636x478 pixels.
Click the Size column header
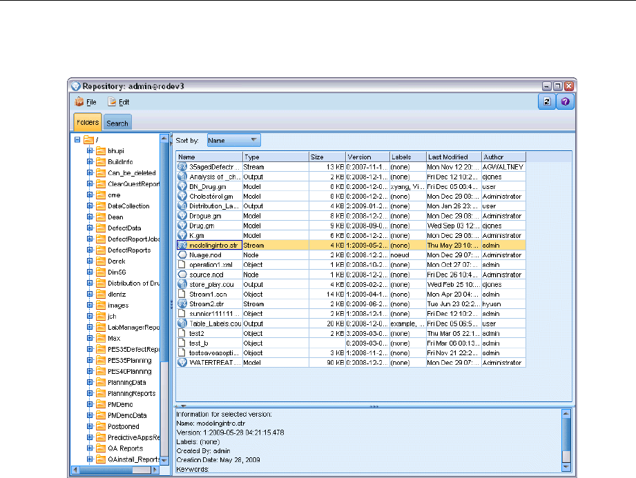[327, 157]
